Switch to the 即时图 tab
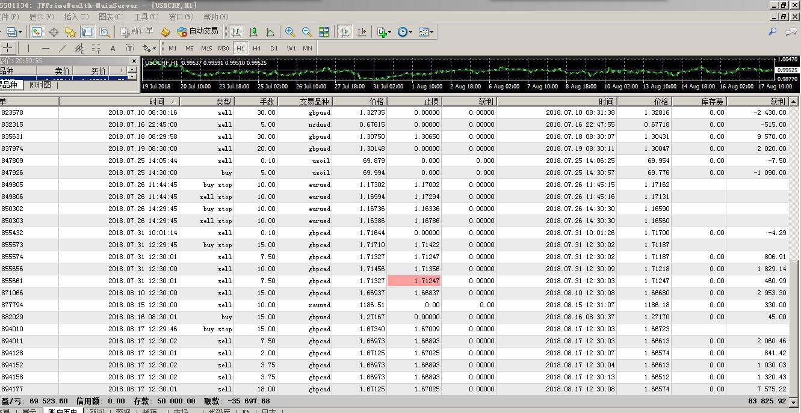The image size is (801, 413). pyautogui.click(x=40, y=85)
